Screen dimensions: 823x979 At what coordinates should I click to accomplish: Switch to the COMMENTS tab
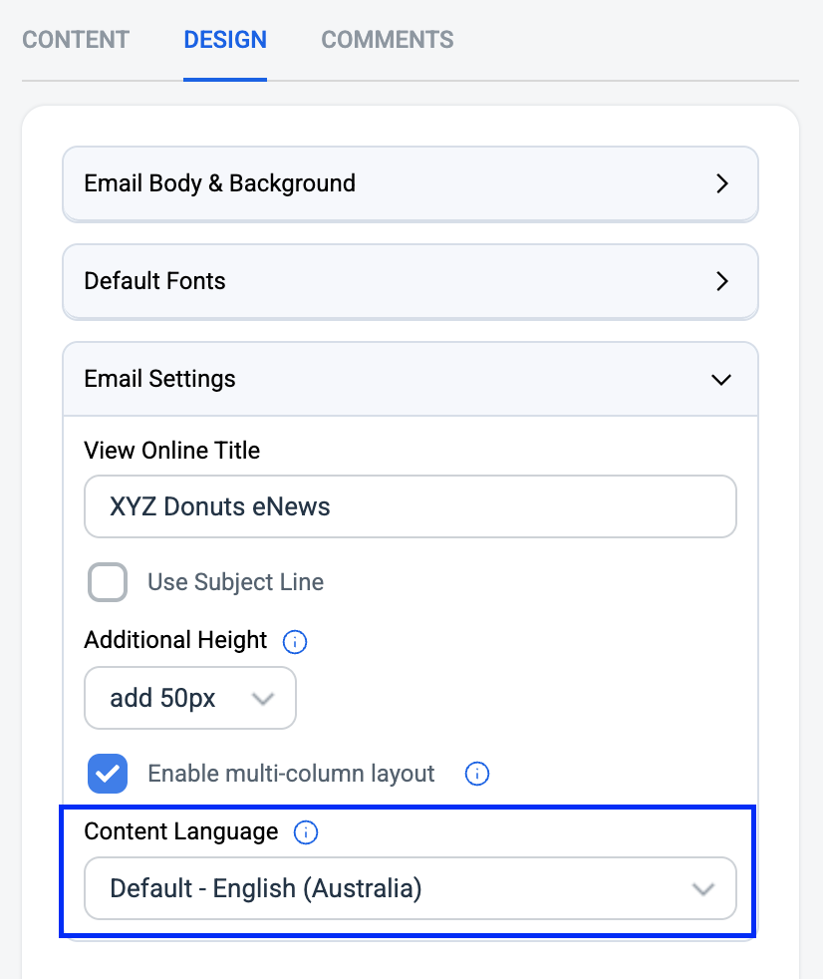(x=388, y=40)
